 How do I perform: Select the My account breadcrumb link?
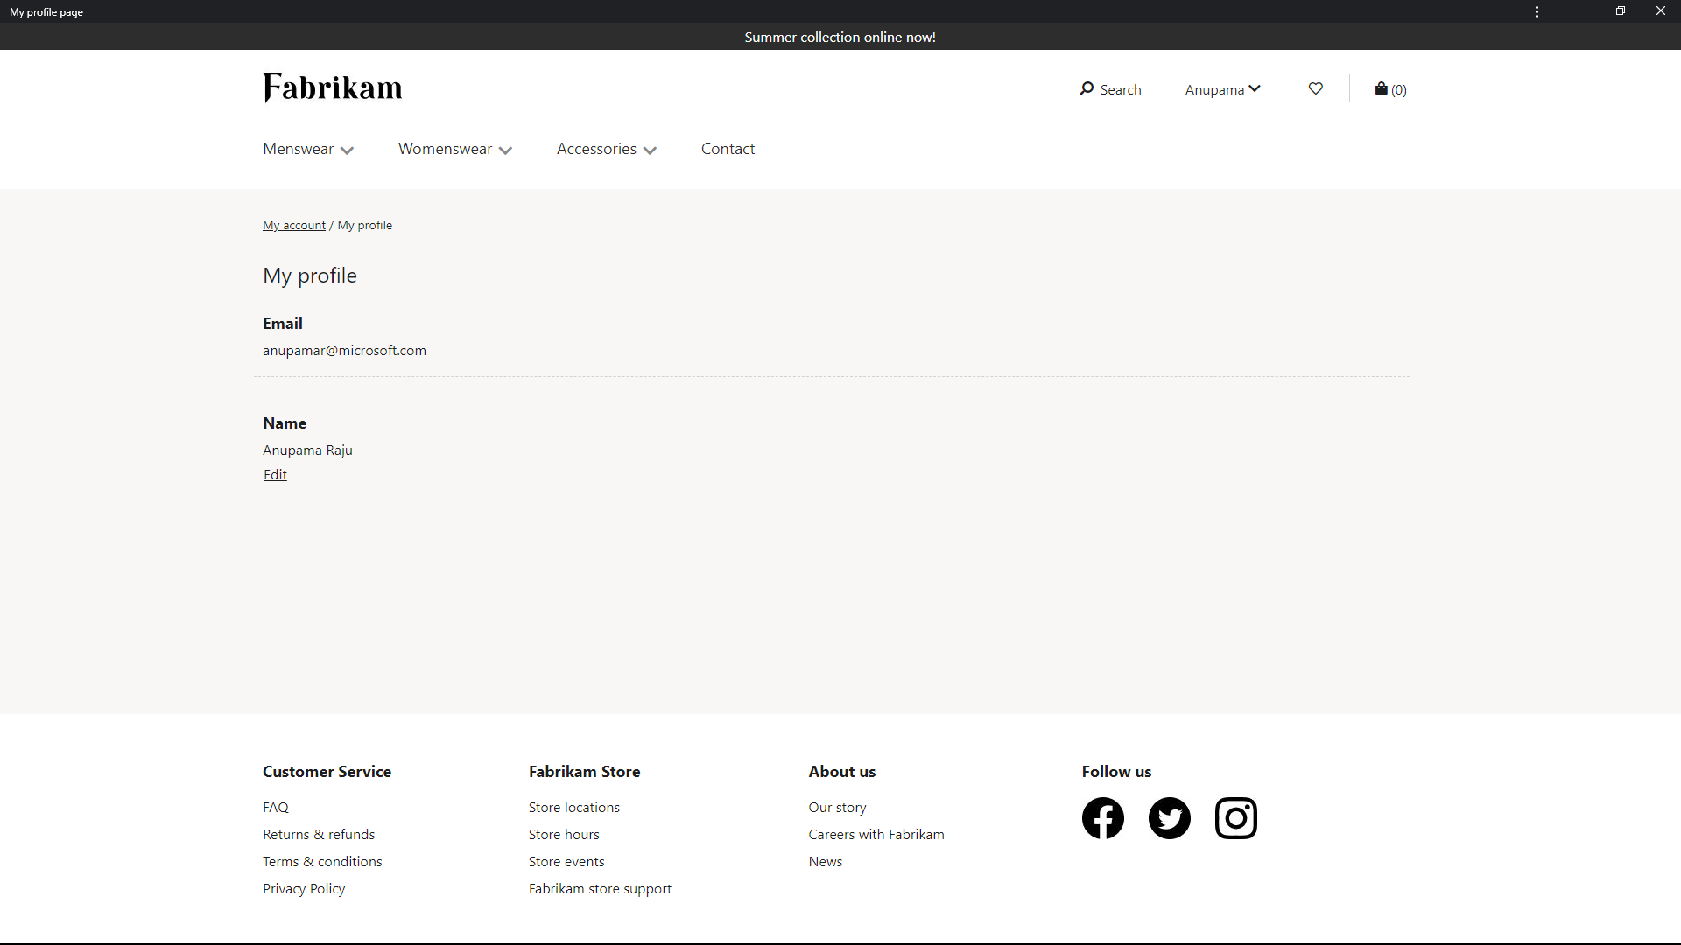[293, 224]
